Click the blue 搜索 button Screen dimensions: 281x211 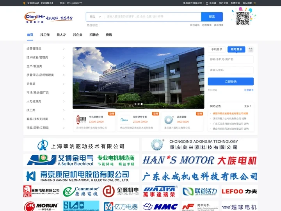(x=212, y=17)
